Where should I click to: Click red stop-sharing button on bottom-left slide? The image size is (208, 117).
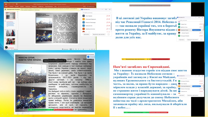pos(63,110)
